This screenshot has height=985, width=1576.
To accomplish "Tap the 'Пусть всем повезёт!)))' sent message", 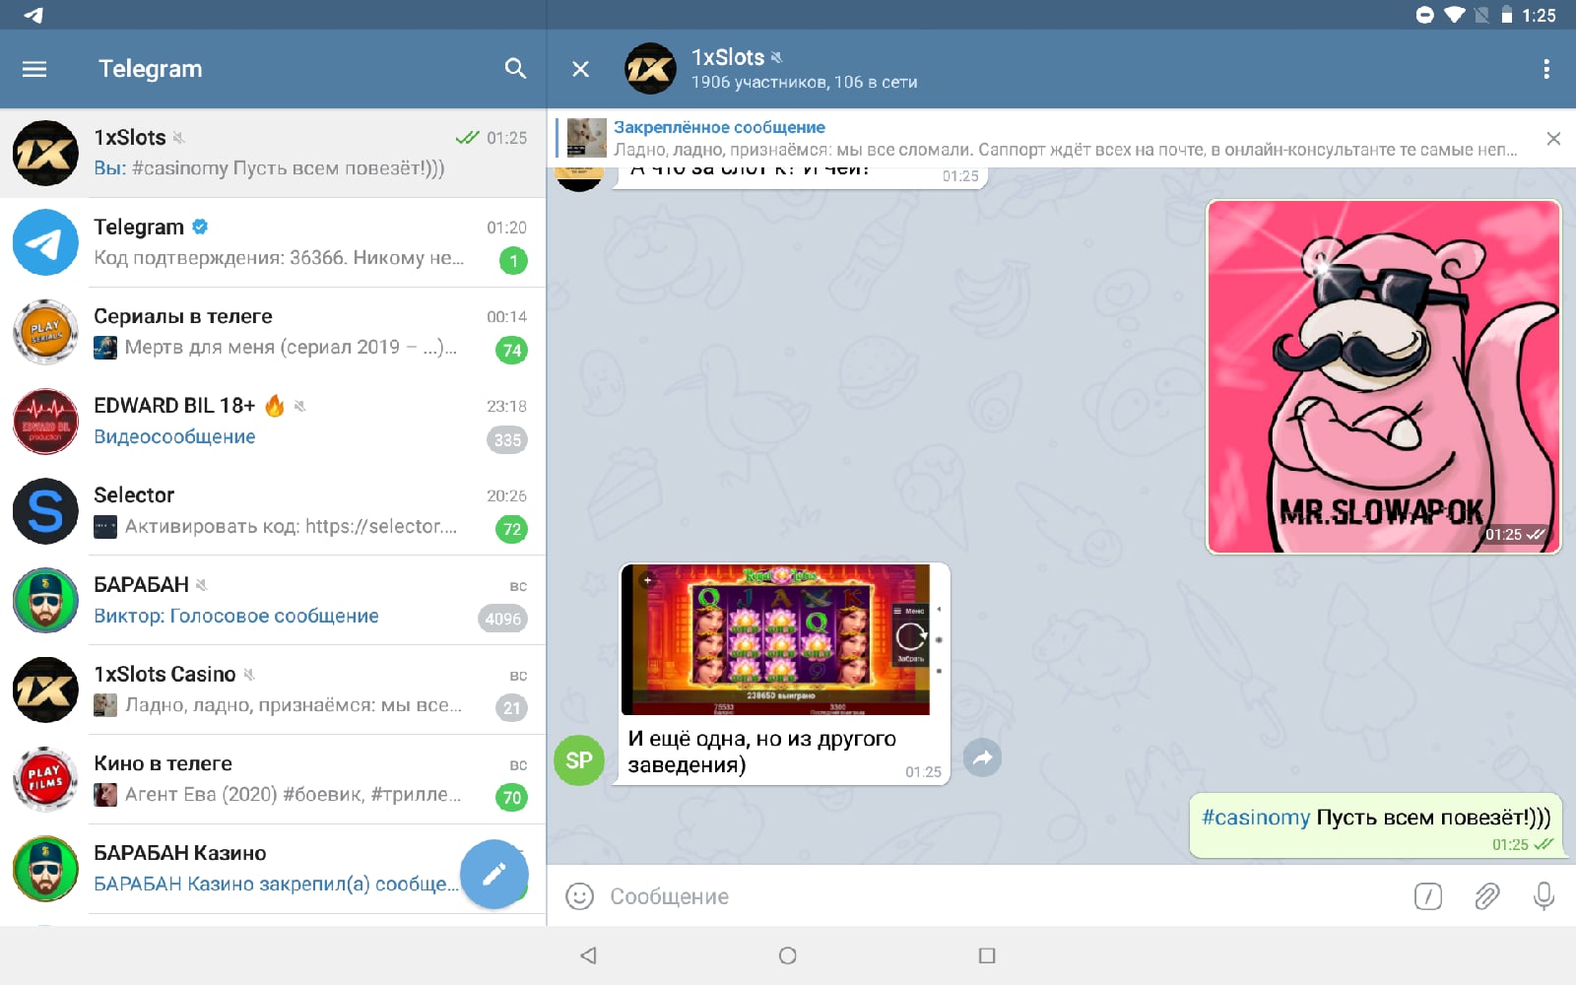I will tap(1376, 824).
